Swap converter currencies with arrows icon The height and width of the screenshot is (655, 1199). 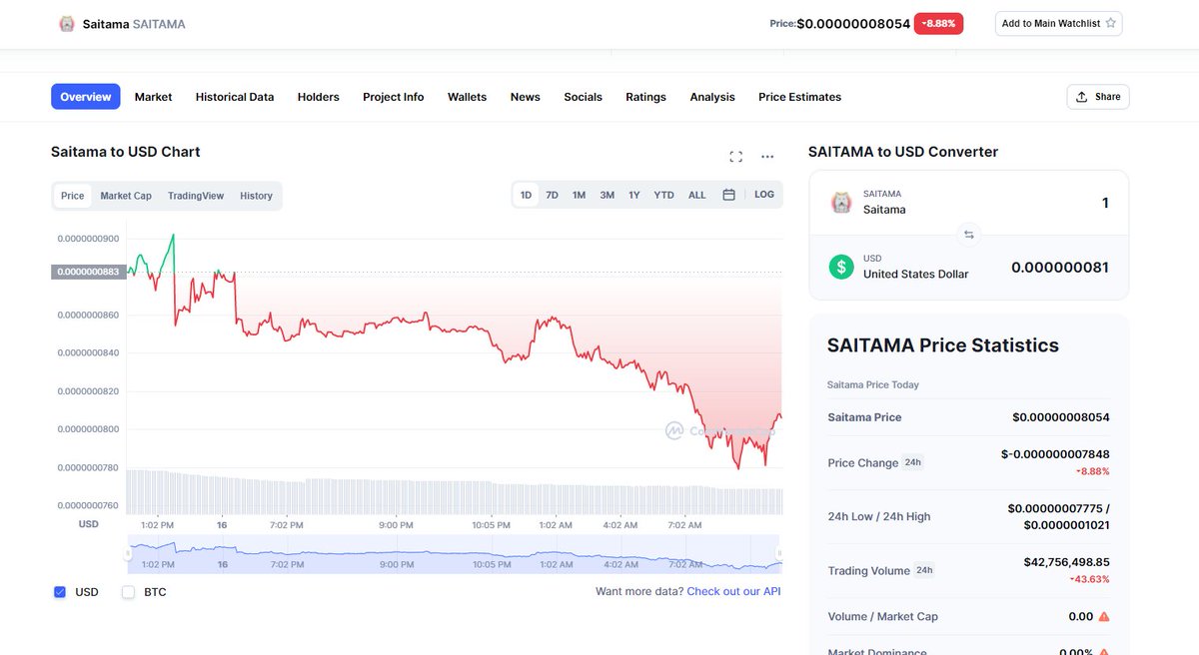[968, 235]
